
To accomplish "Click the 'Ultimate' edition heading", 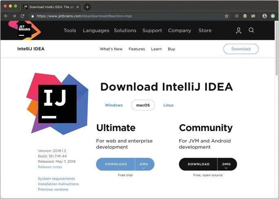I will coord(116,128).
